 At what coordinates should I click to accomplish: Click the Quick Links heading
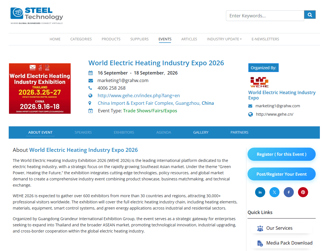tap(260, 212)
